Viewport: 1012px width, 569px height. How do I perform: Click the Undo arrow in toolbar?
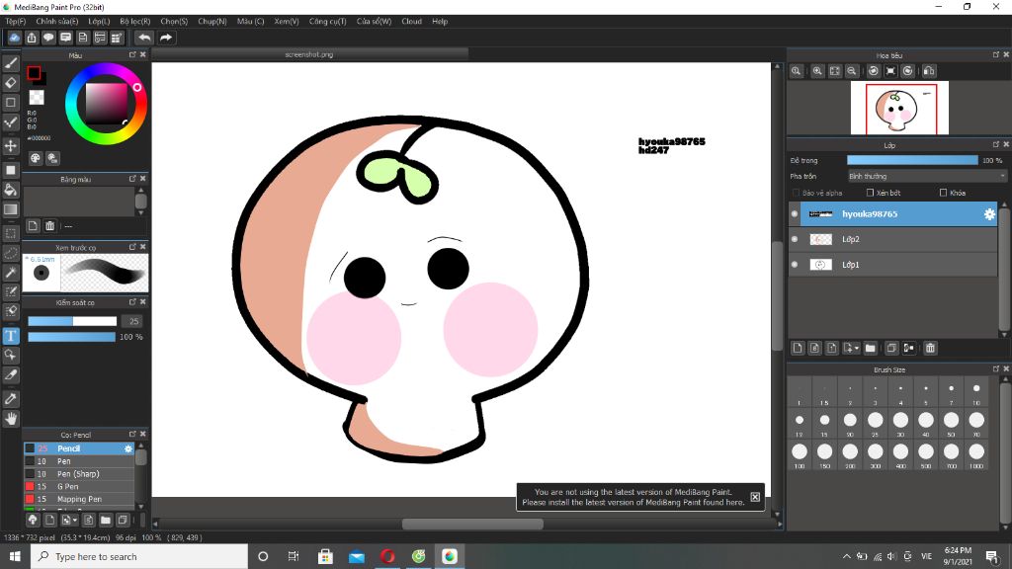(144, 38)
